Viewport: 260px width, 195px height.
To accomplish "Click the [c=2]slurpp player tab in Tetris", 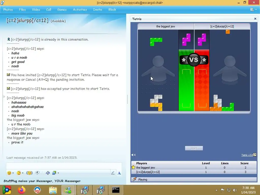I will click(222, 26).
